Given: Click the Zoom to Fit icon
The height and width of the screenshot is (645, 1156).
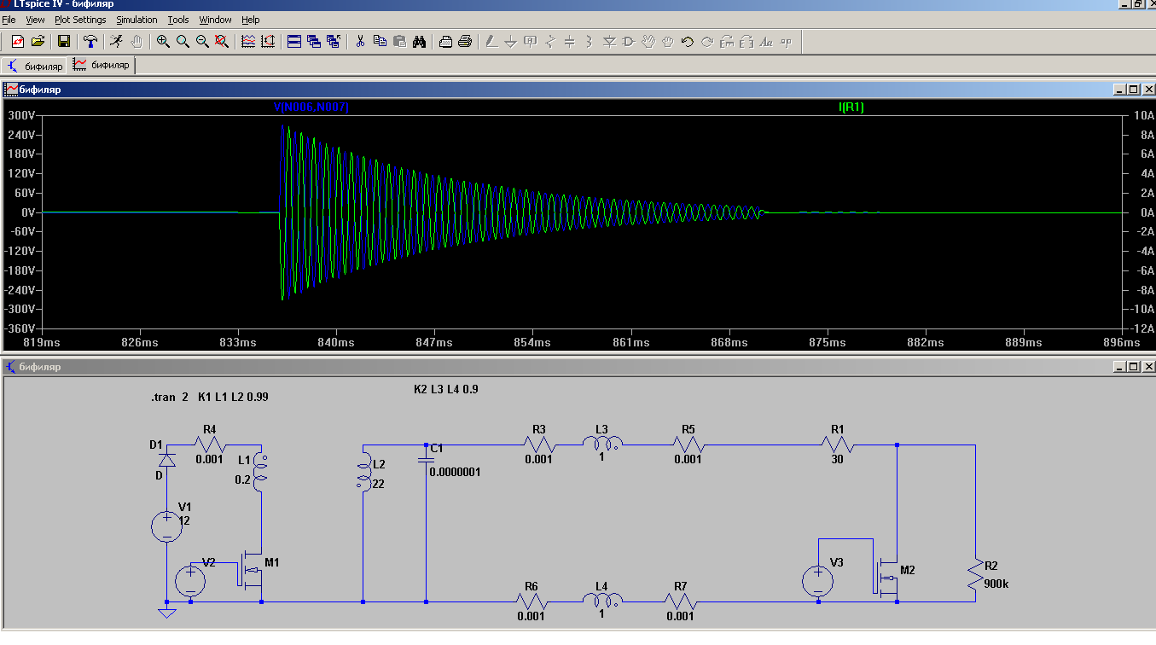Looking at the screenshot, I should coord(222,41).
